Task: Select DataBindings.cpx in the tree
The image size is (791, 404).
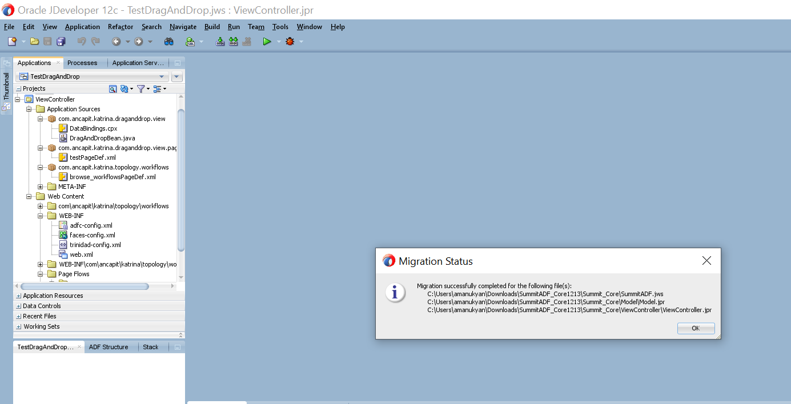Action: tap(93, 128)
